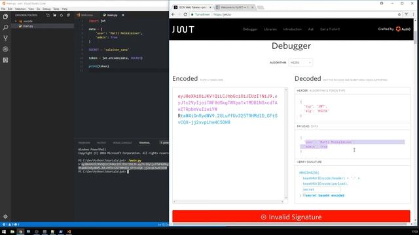Open the Go menu in VS Code
The height and width of the screenshot is (235, 419).
39,8
